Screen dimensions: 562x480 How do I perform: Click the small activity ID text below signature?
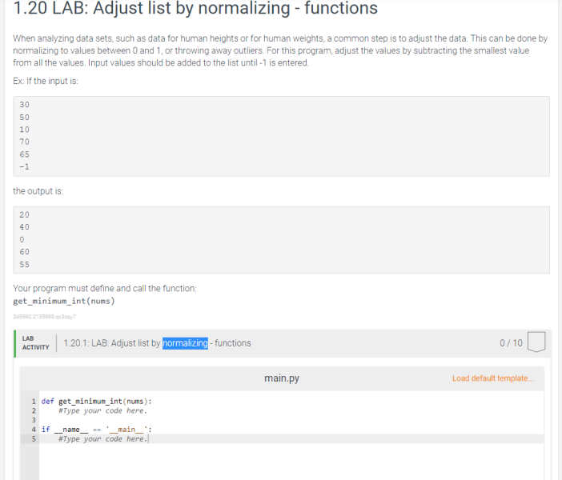(44, 317)
